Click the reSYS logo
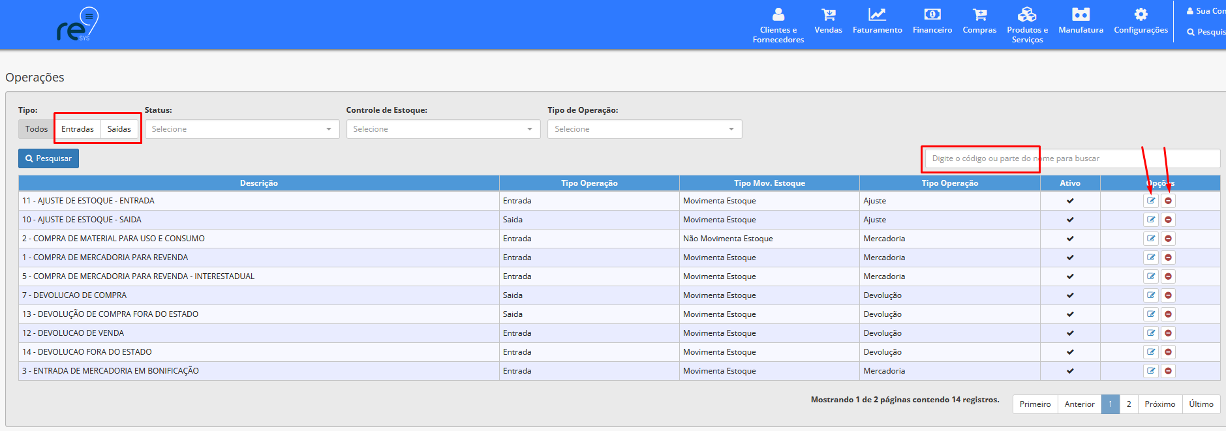This screenshot has height=431, width=1226. (x=77, y=25)
